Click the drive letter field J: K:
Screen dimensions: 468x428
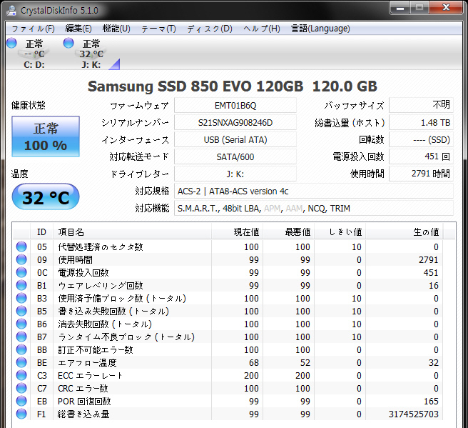pyautogui.click(x=235, y=174)
